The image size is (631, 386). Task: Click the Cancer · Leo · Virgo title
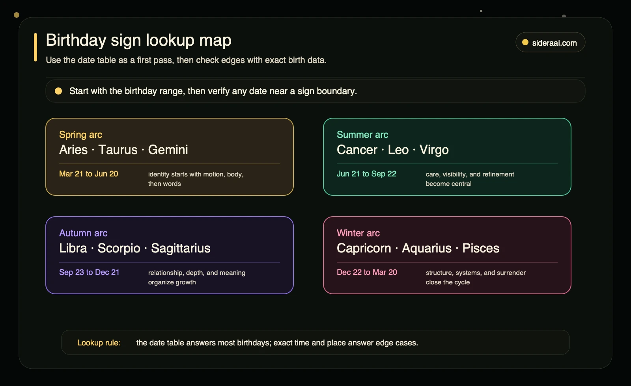tap(393, 150)
